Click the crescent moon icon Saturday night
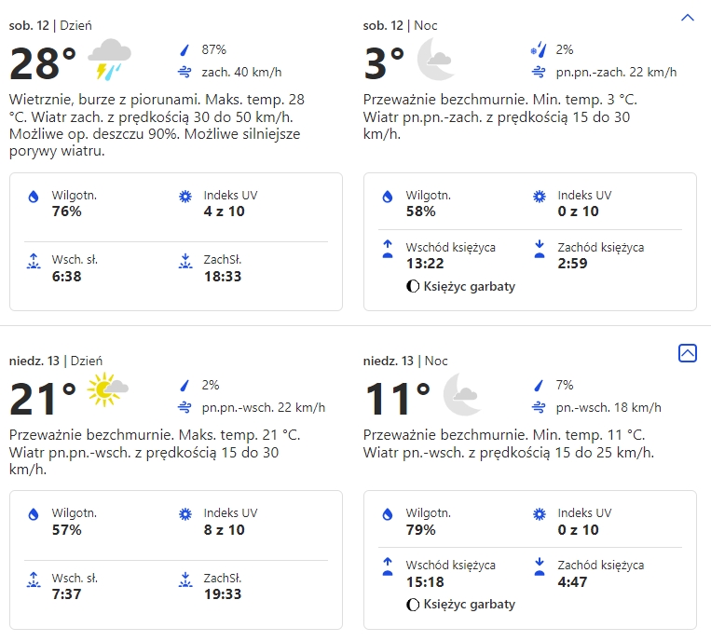 (x=435, y=63)
